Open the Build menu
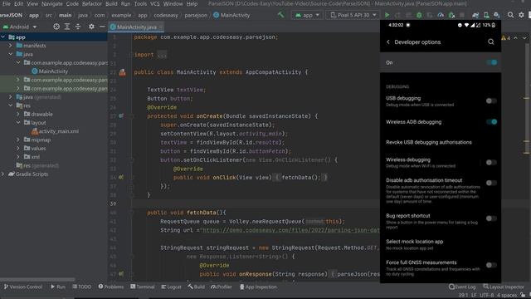531x299 pixels. [x=111, y=3]
